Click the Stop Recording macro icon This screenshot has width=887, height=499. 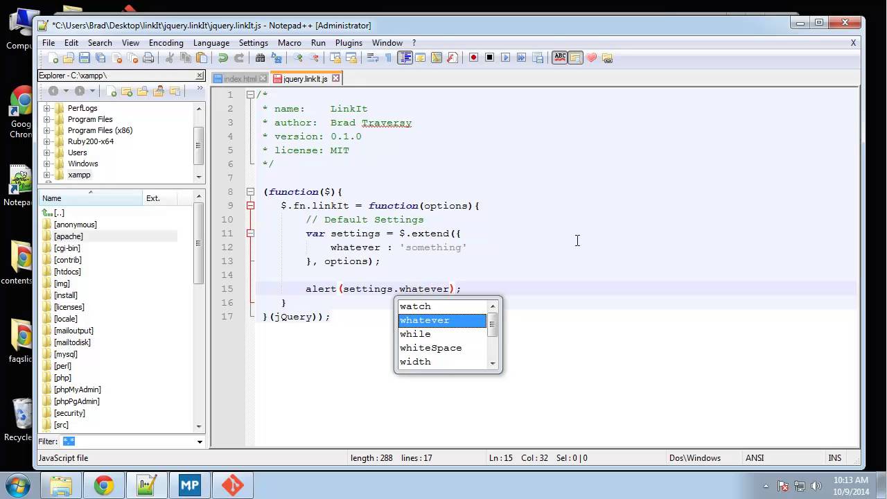click(x=489, y=58)
